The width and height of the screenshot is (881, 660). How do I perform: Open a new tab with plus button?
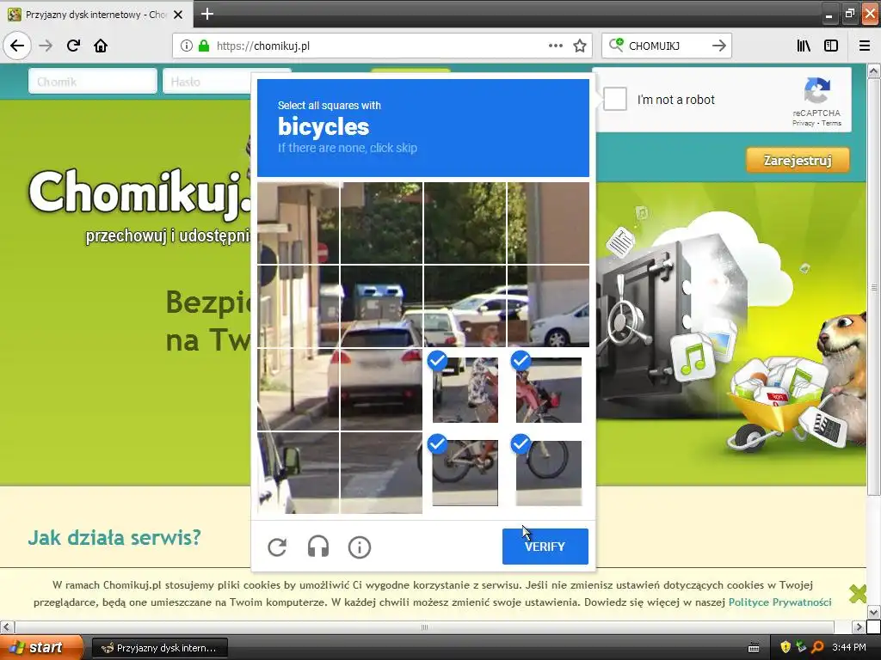[x=206, y=14]
